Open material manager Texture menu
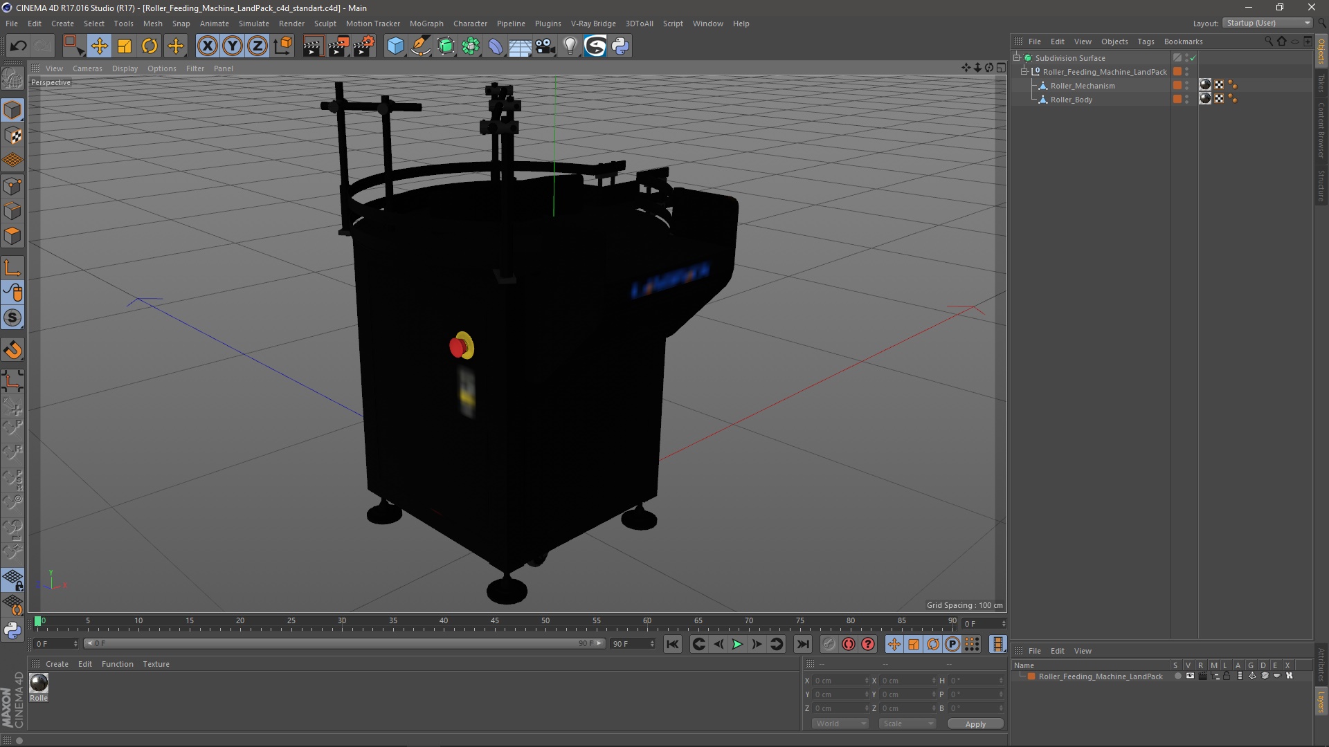 pos(156,664)
